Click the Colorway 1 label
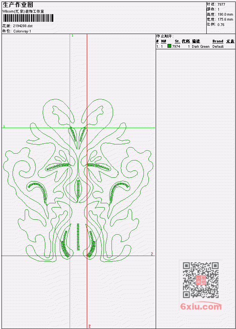The image size is (236, 329). pyautogui.click(x=22, y=31)
